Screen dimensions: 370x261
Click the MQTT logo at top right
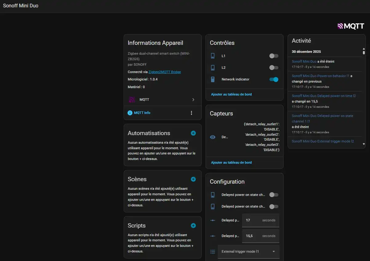351,26
